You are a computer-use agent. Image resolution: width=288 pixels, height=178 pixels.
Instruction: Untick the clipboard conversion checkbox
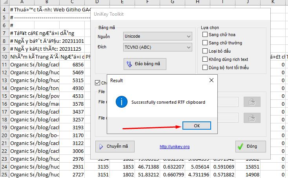pos(98,83)
